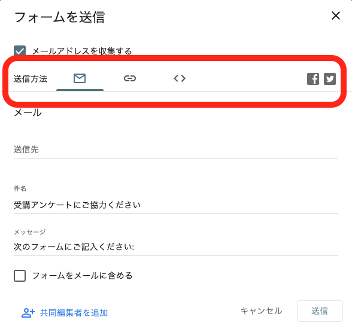Image resolution: width=352 pixels, height=332 pixels.
Task: Click the add-person icon beside 共同編集者を追加
Action: click(x=28, y=313)
